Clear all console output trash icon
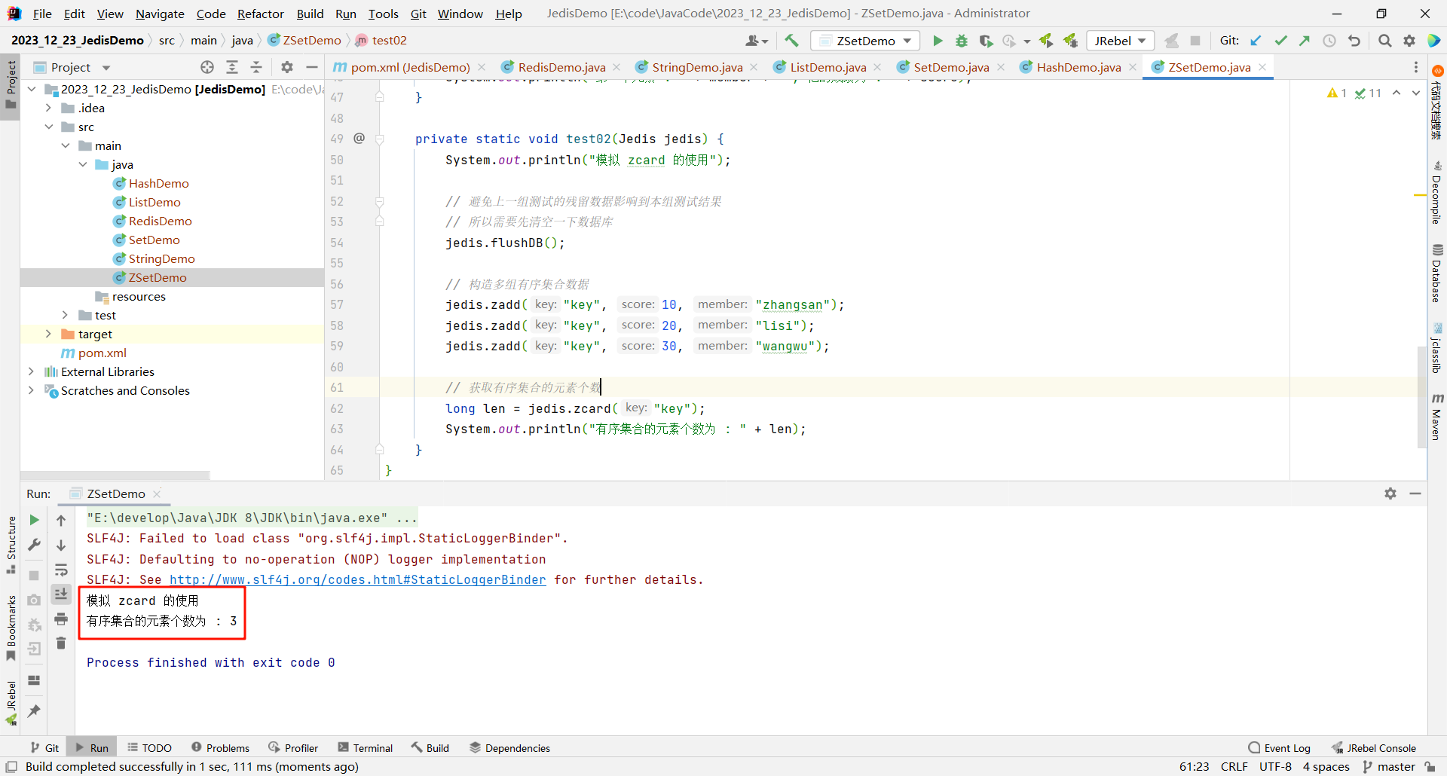 (61, 643)
